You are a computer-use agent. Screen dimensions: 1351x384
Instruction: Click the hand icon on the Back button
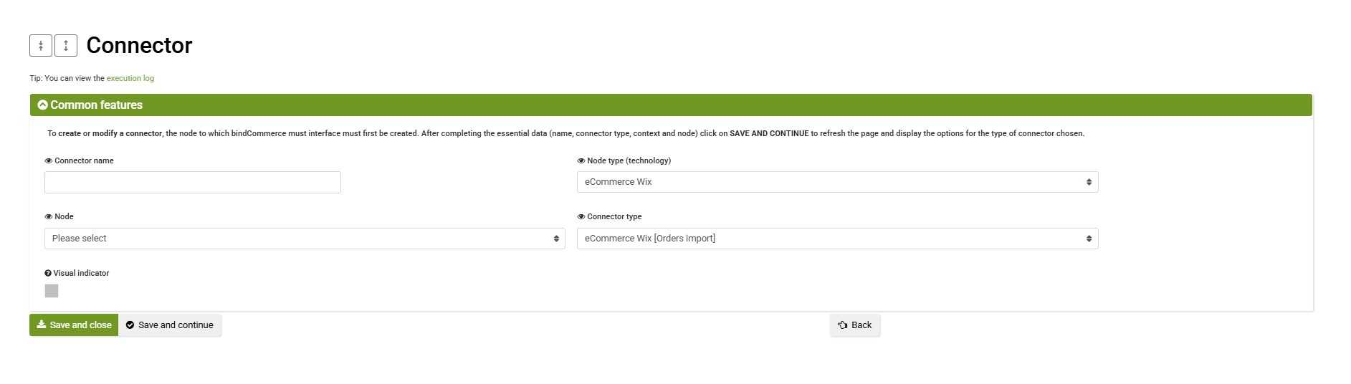(x=843, y=325)
